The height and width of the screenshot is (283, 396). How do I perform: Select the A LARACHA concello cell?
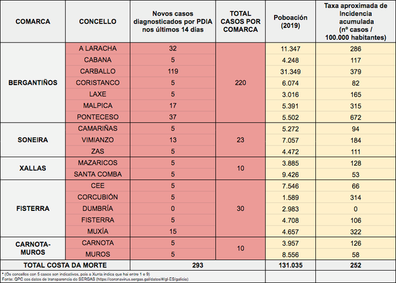click(x=98, y=48)
